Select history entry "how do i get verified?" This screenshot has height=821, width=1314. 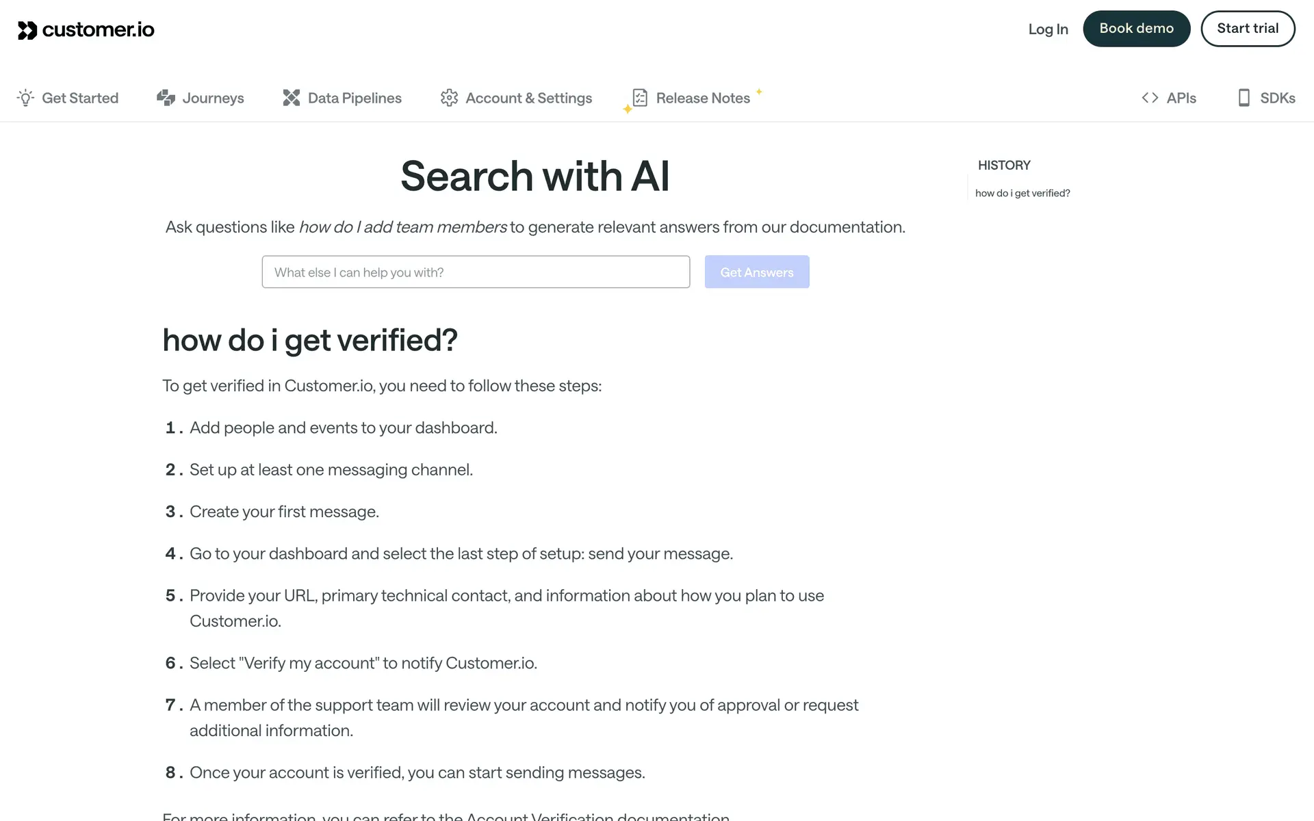1022,193
